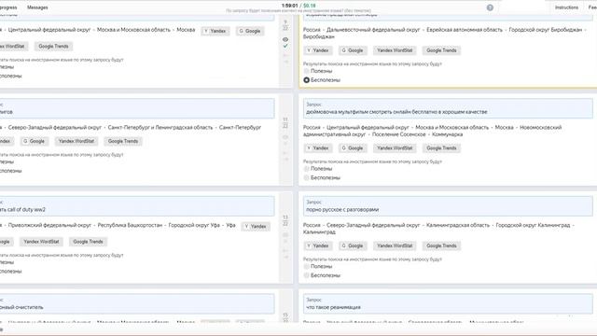
Task: Open Yandex WordStat for the Биробиджан query
Action: click(395, 50)
